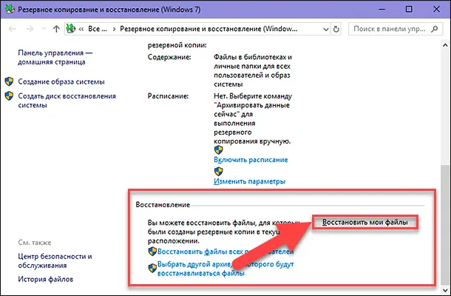Screen dimensions: 451x296
Task: Click shield icon next to «Создание образа системы»
Action: (9, 81)
